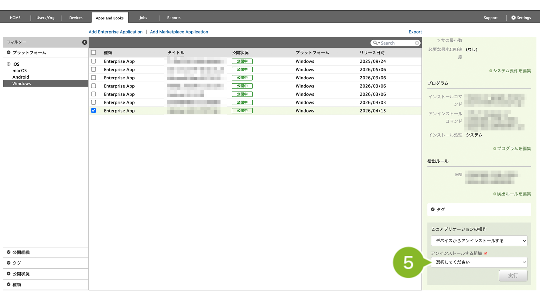This screenshot has height=304, width=540.
Task: Open the HOME tab
Action: [x=15, y=18]
